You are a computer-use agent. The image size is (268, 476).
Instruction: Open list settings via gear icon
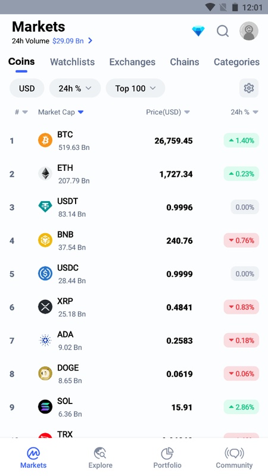click(249, 88)
